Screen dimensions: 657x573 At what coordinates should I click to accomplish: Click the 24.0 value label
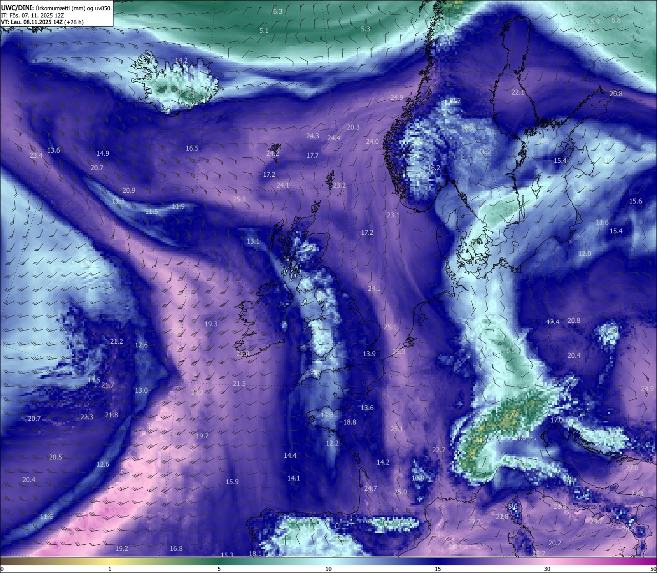coord(372,142)
